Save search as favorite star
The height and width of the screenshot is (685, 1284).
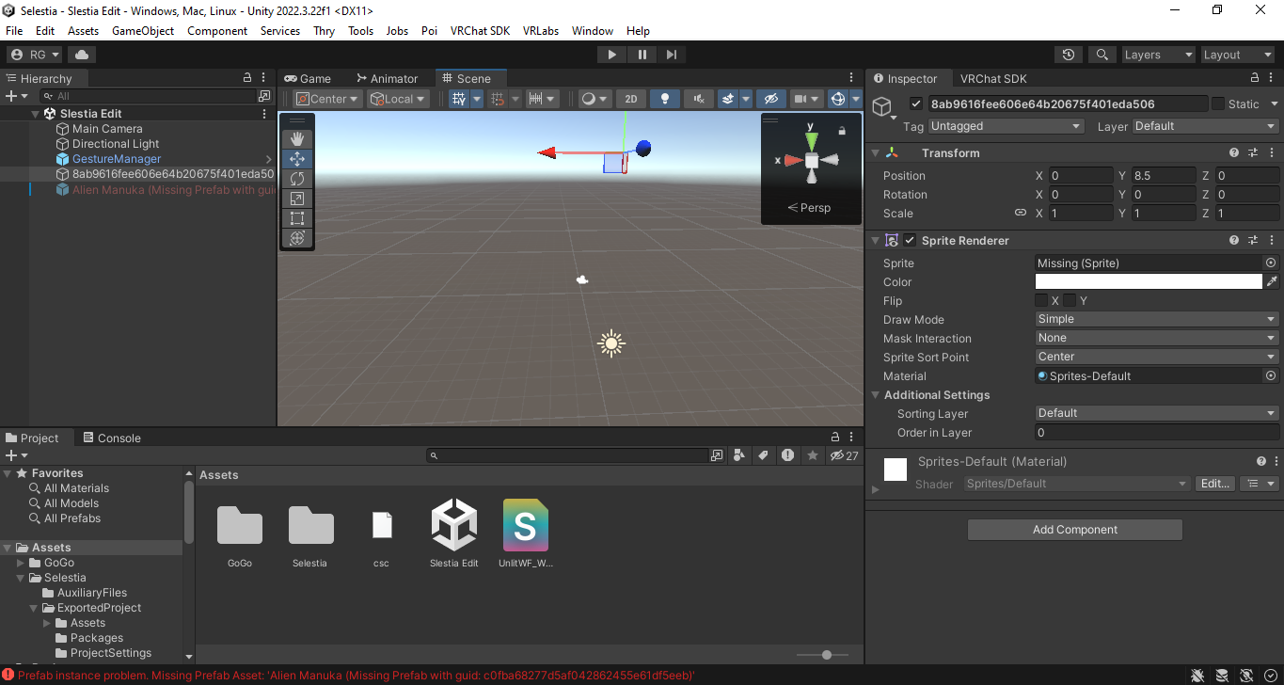pos(813,455)
